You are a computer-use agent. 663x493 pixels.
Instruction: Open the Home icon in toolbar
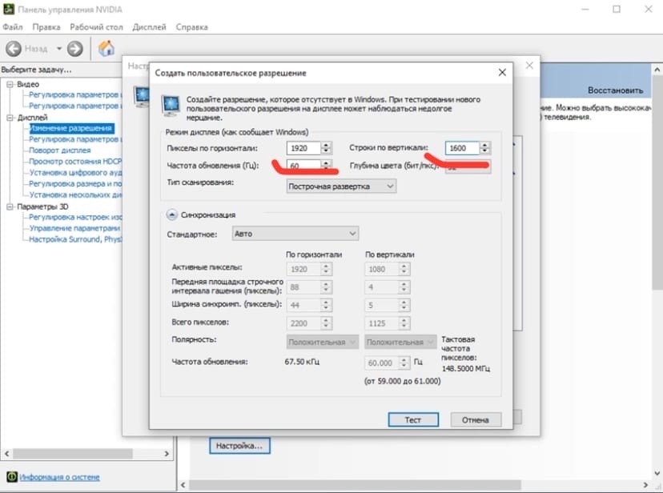point(106,48)
